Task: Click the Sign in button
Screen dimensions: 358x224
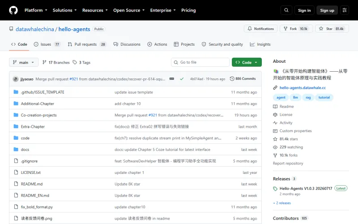Action: tap(304, 10)
